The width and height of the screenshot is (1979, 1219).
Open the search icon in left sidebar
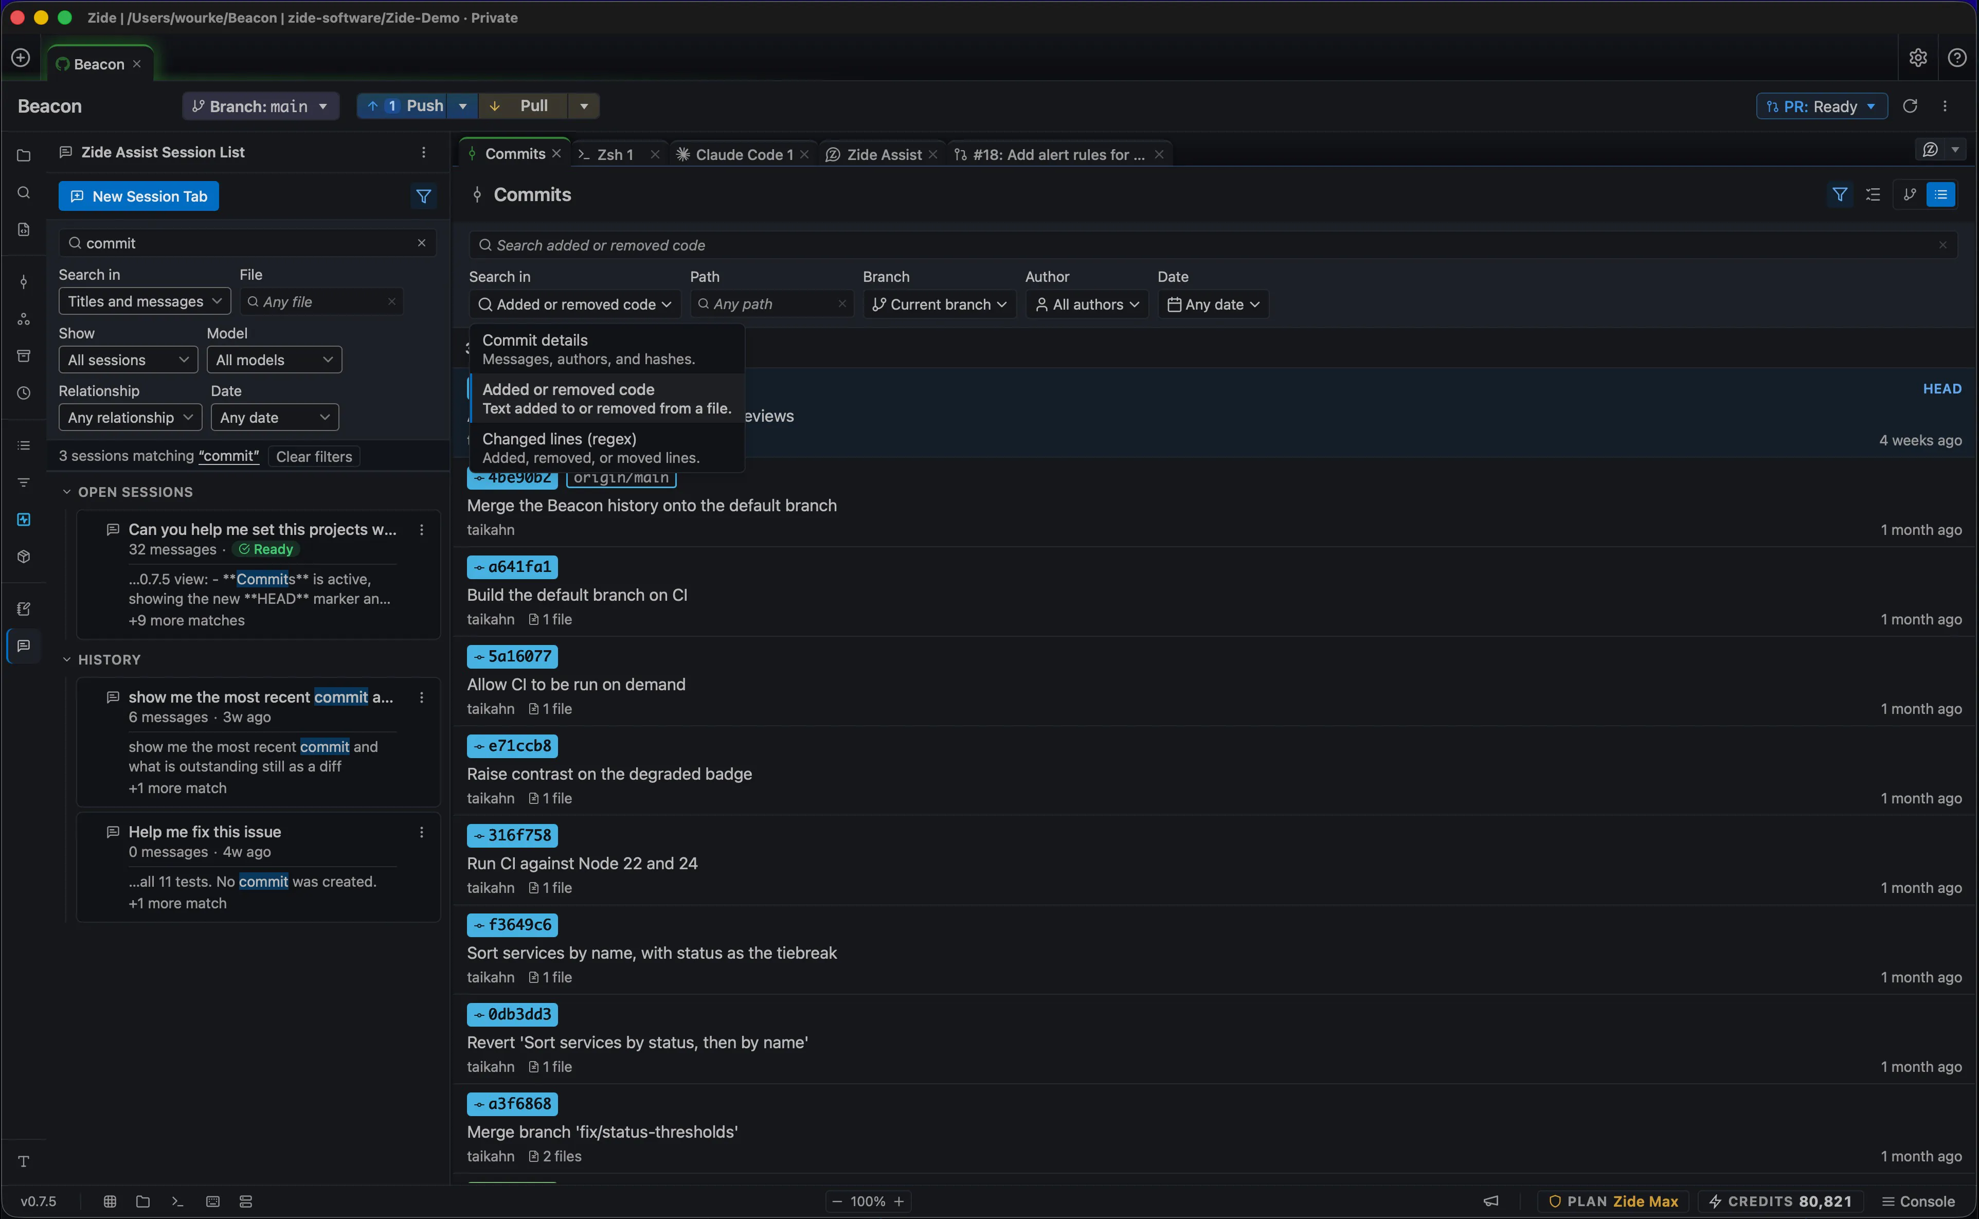(x=23, y=193)
